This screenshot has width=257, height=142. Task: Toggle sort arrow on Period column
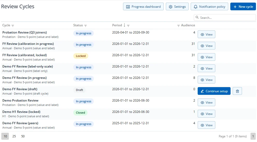point(124,25)
